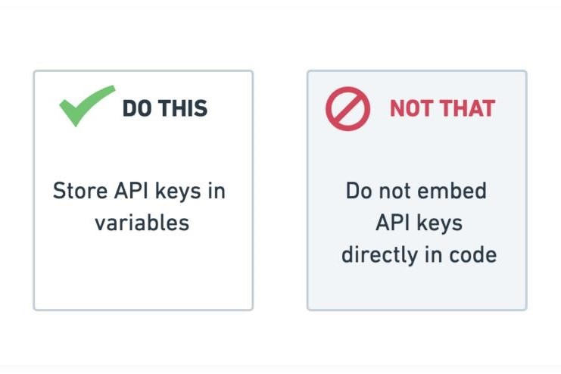Click the word "embed" in the right card
Screen dimensions: 561x374
[452, 190]
